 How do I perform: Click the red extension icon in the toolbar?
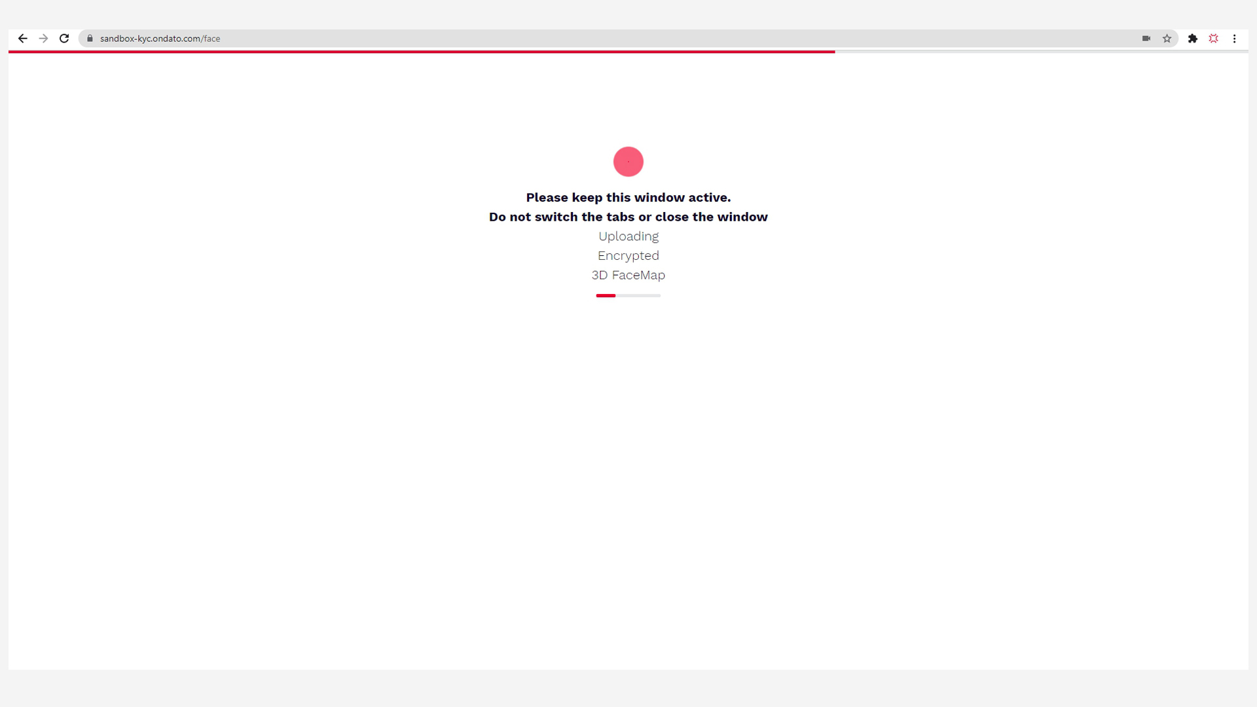tap(1214, 39)
